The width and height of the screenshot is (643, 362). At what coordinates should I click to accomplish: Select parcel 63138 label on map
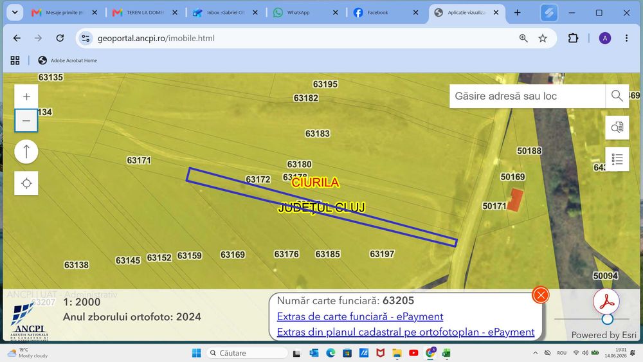coord(77,265)
